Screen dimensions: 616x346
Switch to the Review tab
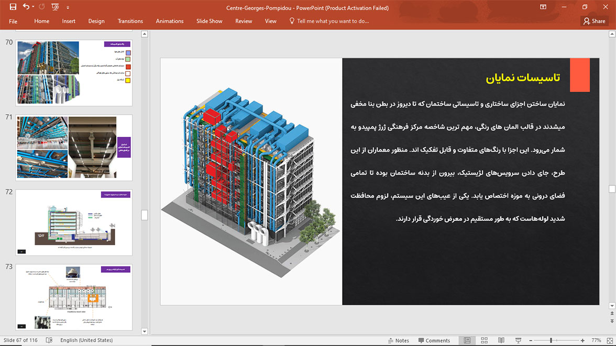(244, 21)
